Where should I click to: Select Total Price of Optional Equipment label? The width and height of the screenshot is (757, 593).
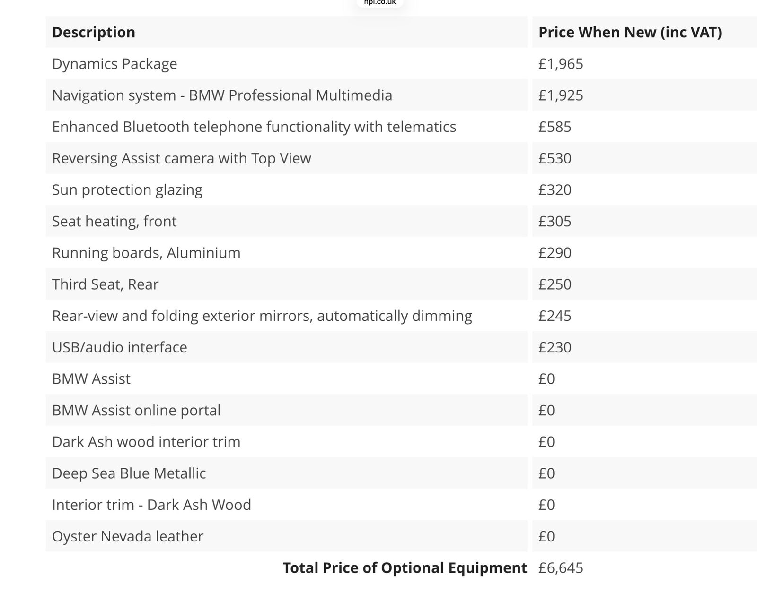pyautogui.click(x=405, y=567)
